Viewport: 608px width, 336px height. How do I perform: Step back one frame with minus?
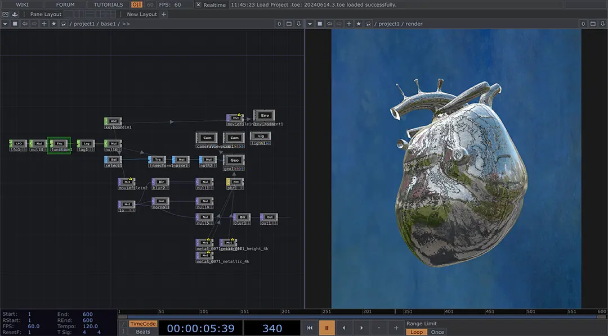379,328
